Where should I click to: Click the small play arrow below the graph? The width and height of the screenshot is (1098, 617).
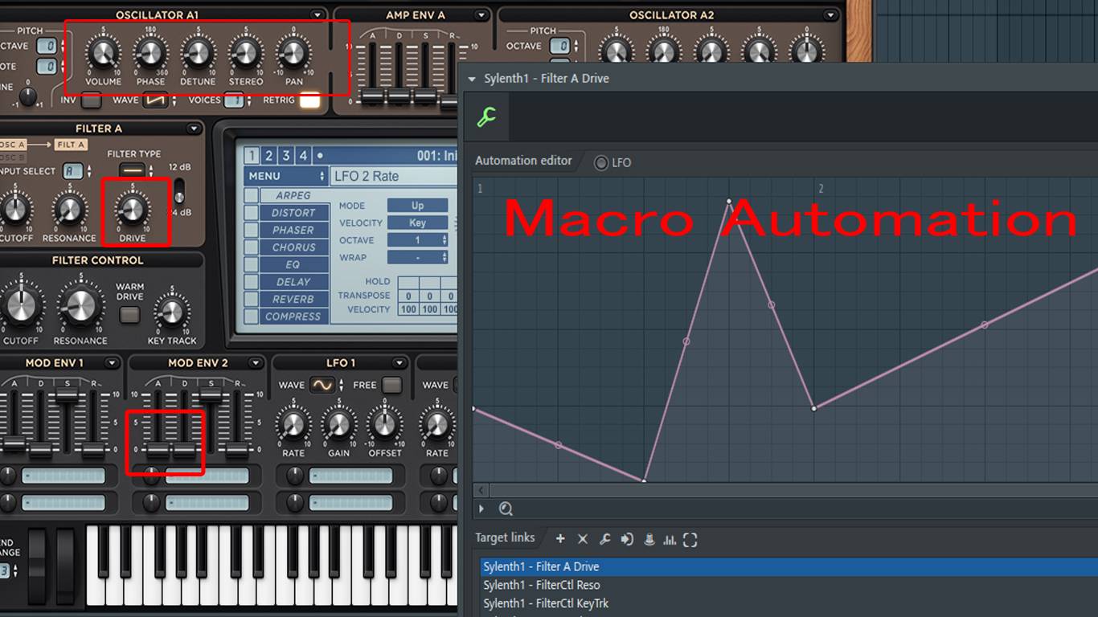point(481,509)
